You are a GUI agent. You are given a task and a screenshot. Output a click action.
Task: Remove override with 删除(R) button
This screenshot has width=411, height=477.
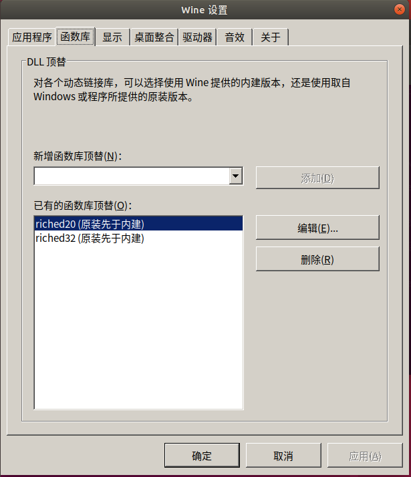317,259
